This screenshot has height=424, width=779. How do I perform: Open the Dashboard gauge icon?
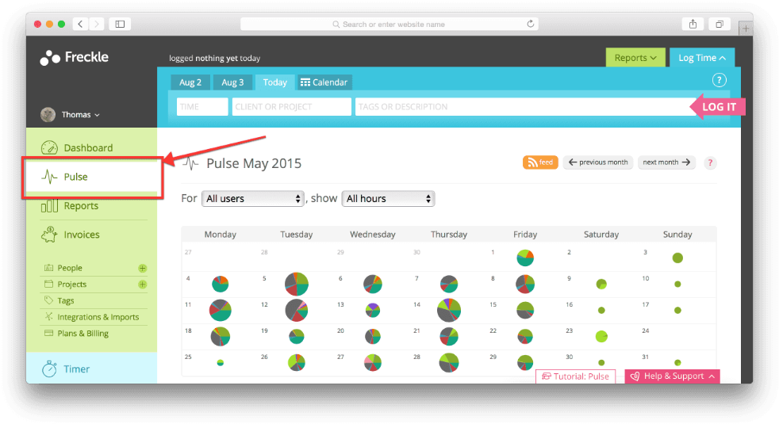(x=49, y=148)
